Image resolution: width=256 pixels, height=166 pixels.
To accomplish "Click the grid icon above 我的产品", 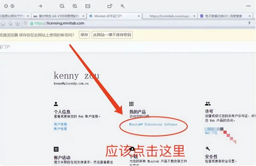I will (x=131, y=104).
